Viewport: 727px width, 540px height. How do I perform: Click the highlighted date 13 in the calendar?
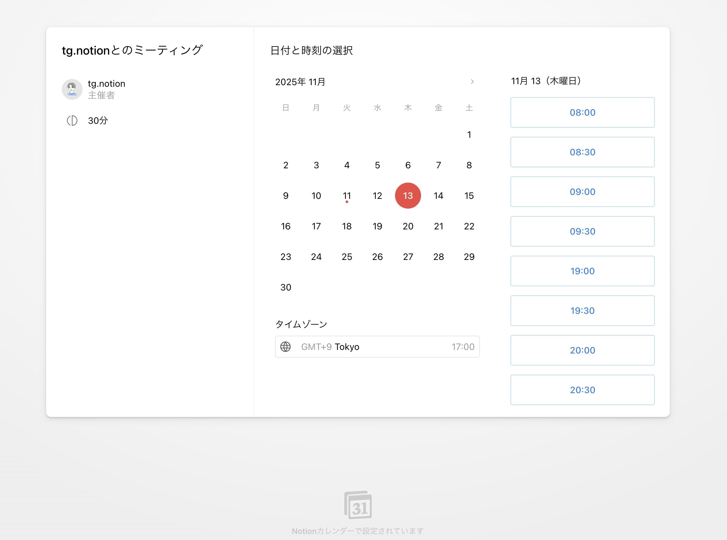tap(408, 196)
